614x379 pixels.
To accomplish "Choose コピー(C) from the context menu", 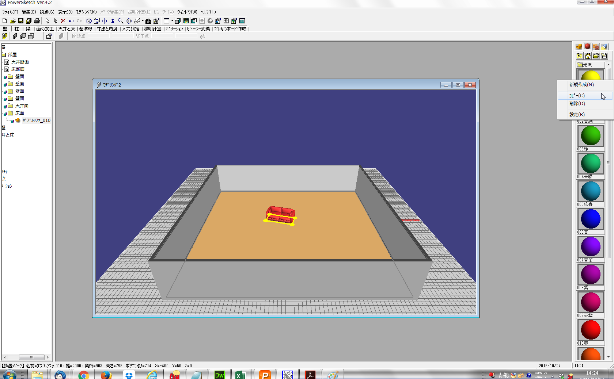I will (x=577, y=96).
